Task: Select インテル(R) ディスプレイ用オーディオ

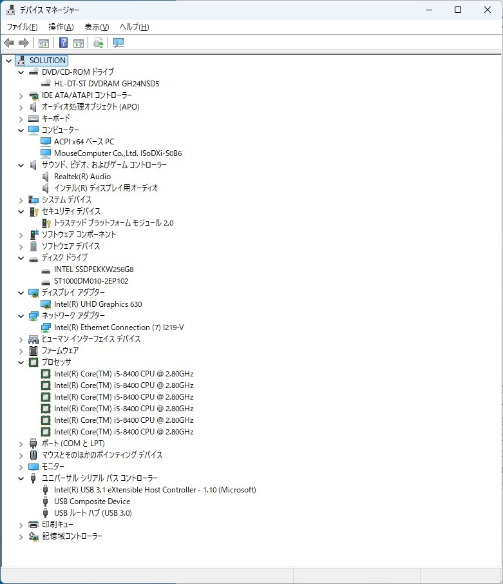Action: (106, 188)
